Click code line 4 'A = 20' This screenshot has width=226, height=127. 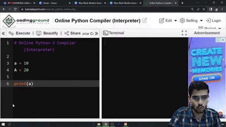point(21,70)
